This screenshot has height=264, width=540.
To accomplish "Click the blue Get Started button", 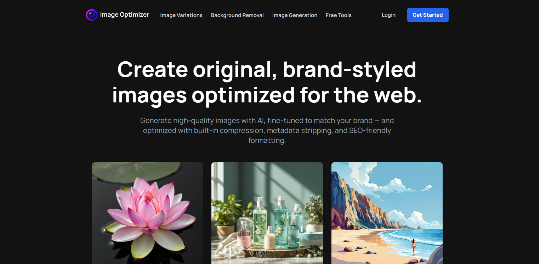I will 428,15.
